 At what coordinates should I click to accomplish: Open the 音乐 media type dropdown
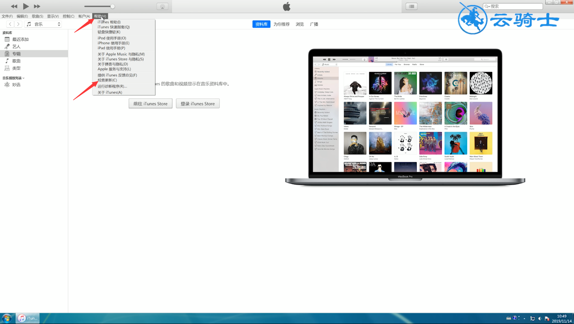coord(43,24)
